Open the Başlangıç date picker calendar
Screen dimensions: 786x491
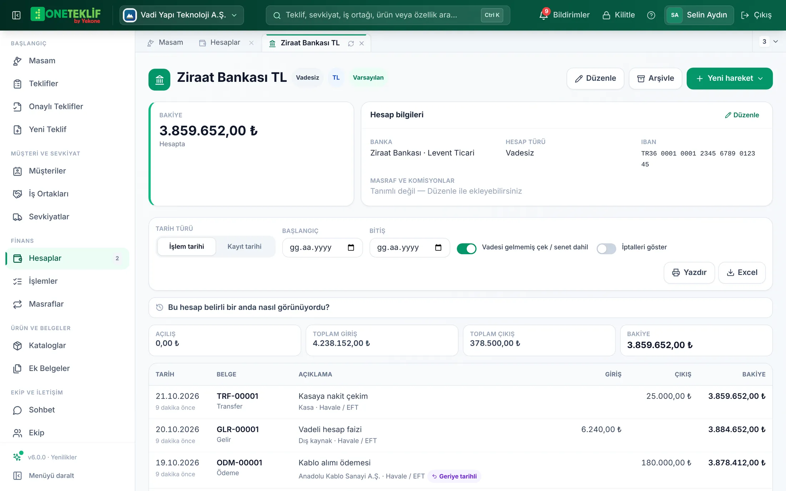[x=351, y=247]
